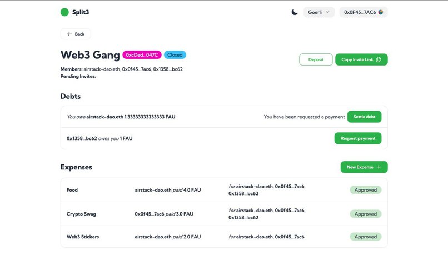Click the plus icon in New Expense
This screenshot has width=448, height=255.
(x=379, y=167)
